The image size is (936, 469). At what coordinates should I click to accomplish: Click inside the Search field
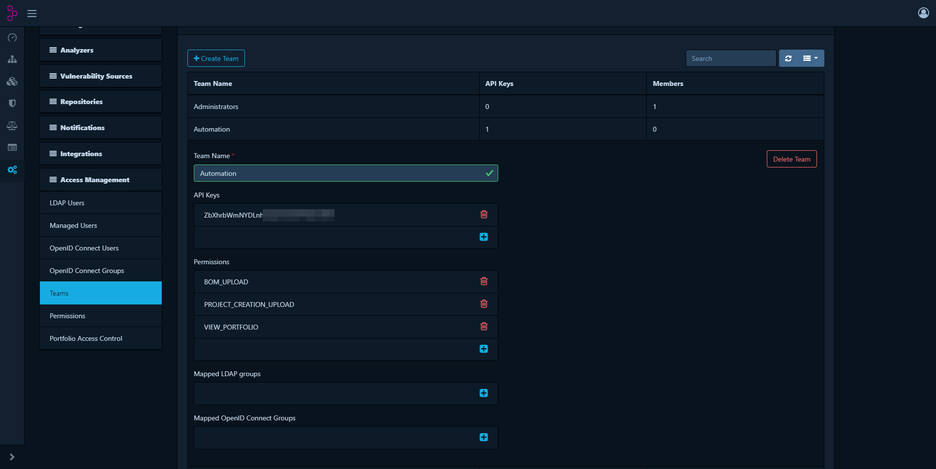tap(731, 58)
